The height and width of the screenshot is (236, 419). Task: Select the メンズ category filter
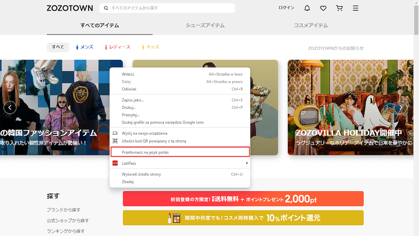84,47
